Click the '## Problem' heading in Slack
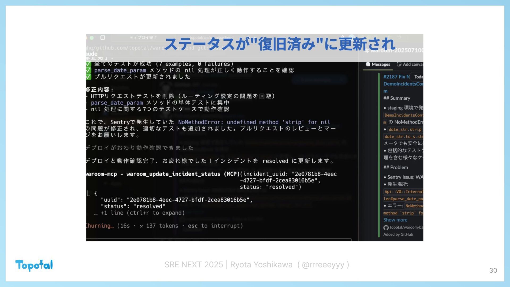This screenshot has width=510, height=287. (x=396, y=167)
